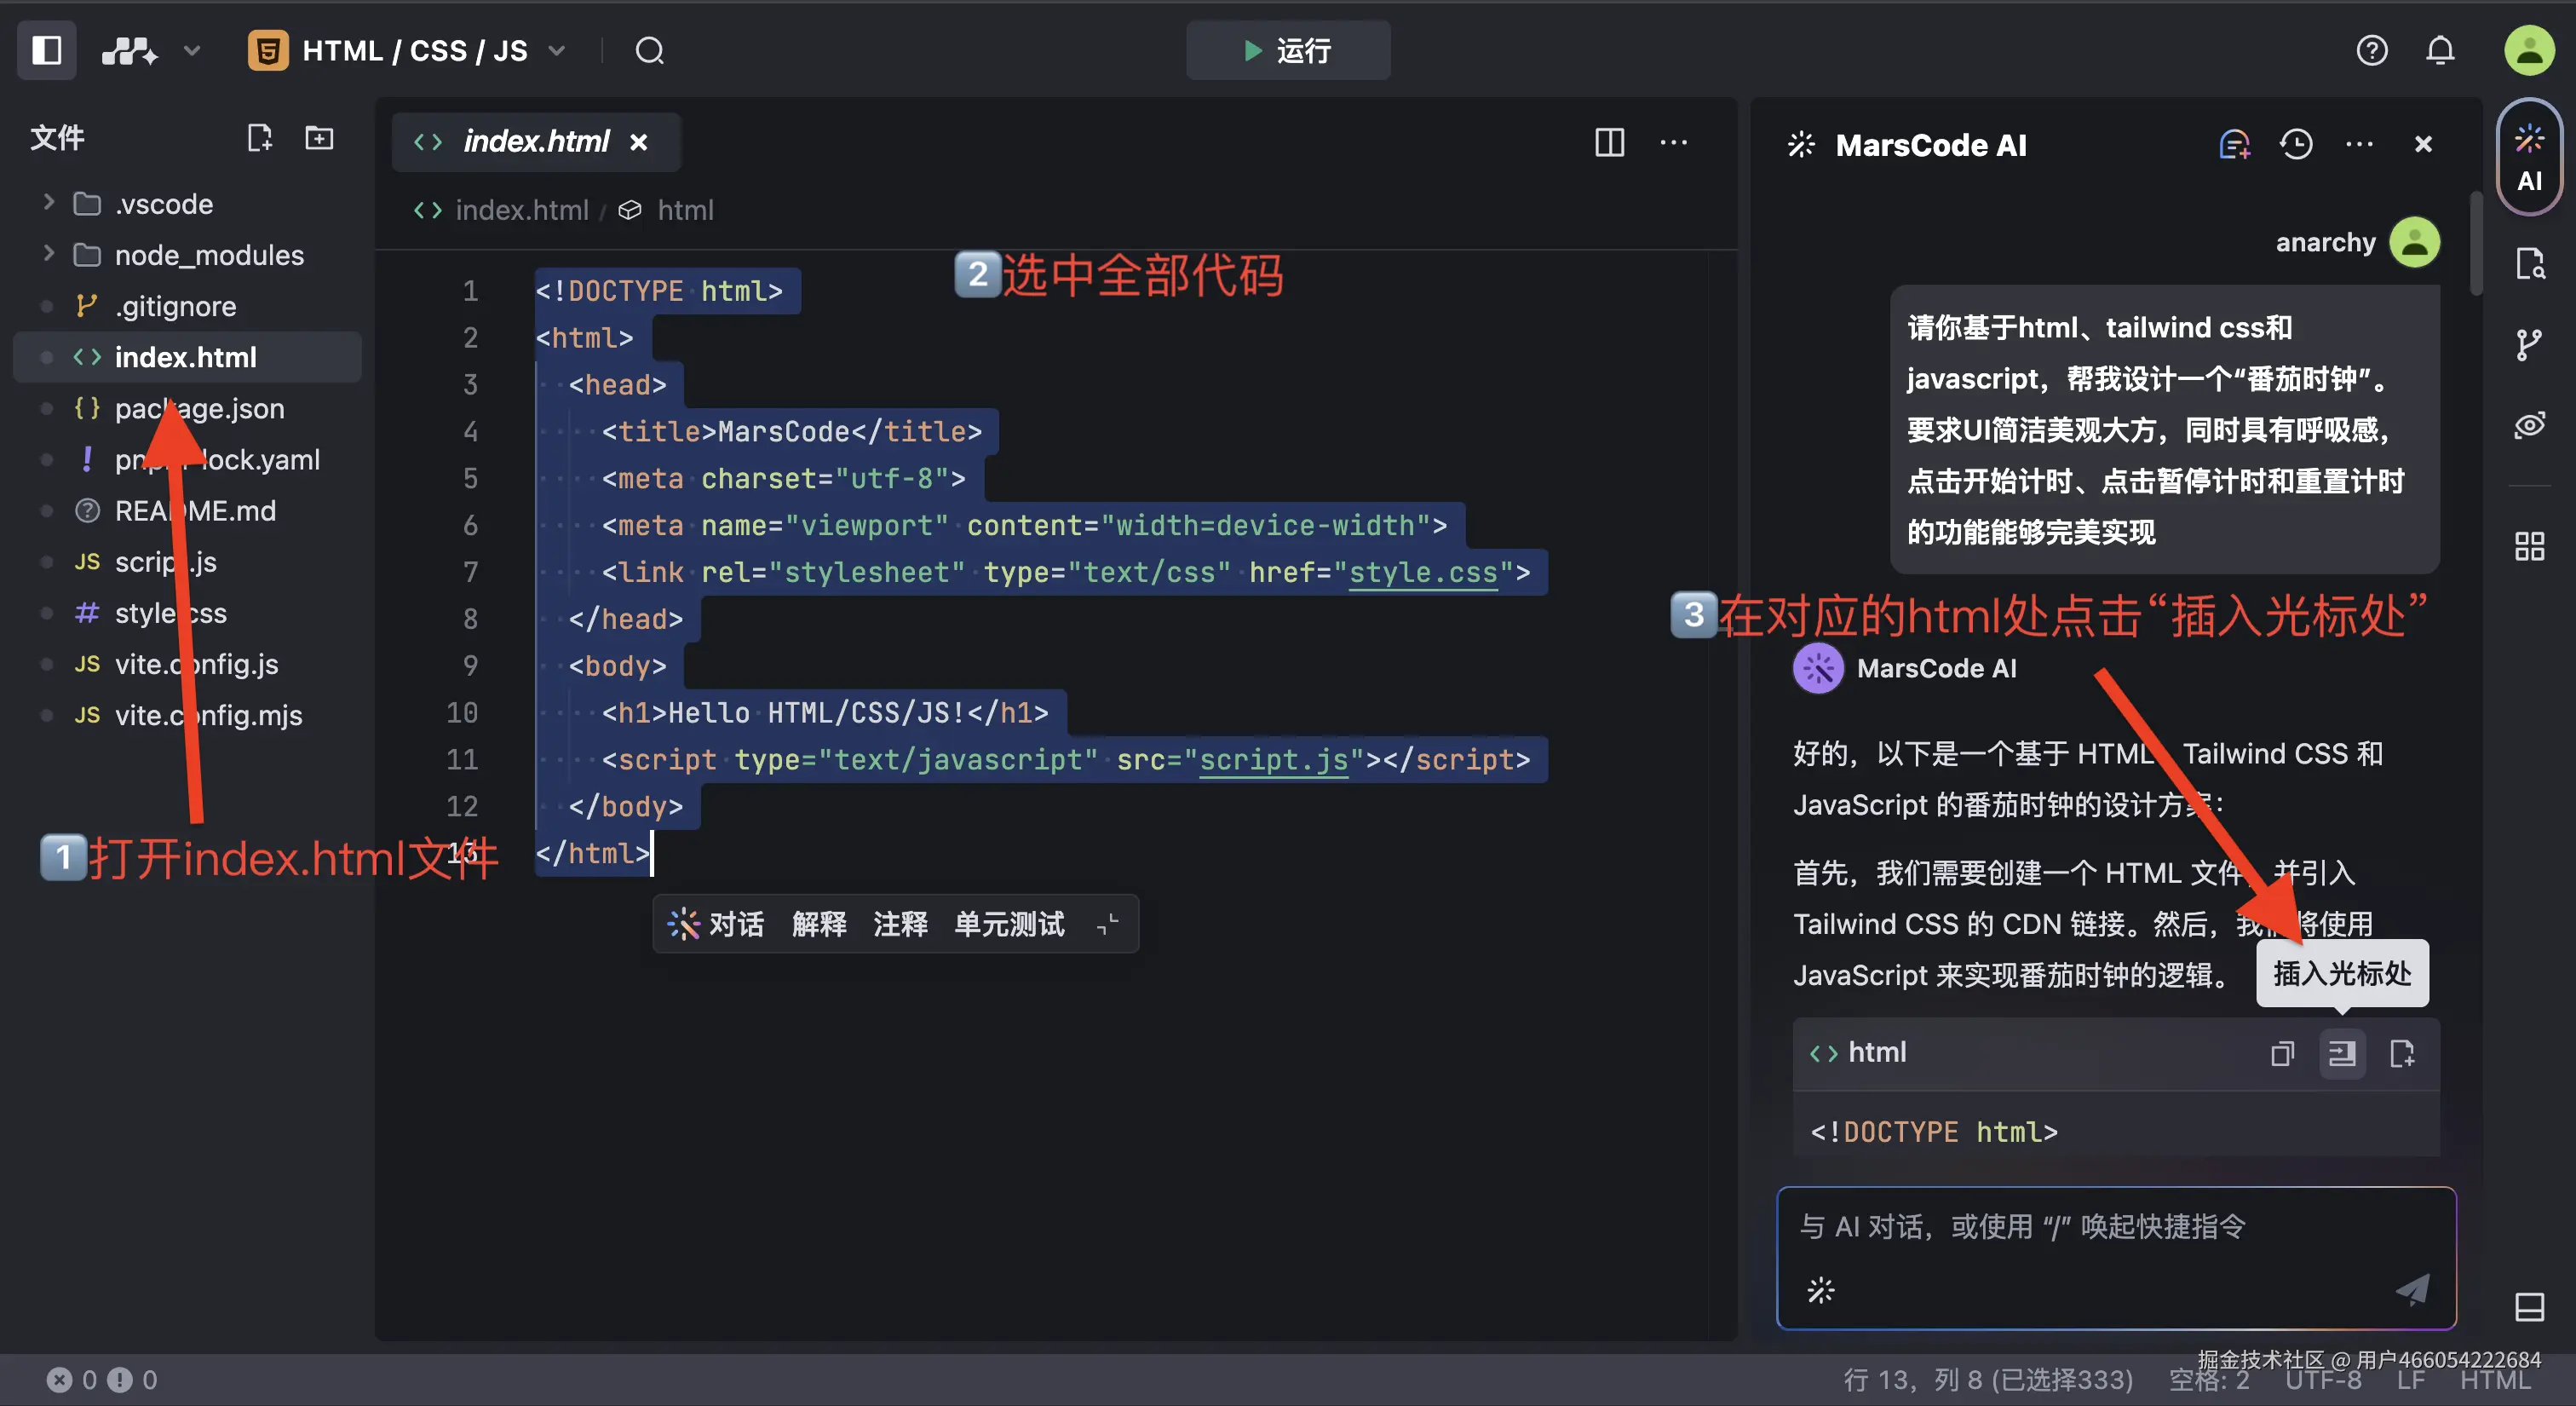Click the insert at cursor icon
Viewport: 2576px width, 1406px height.
pyautogui.click(x=2342, y=1053)
